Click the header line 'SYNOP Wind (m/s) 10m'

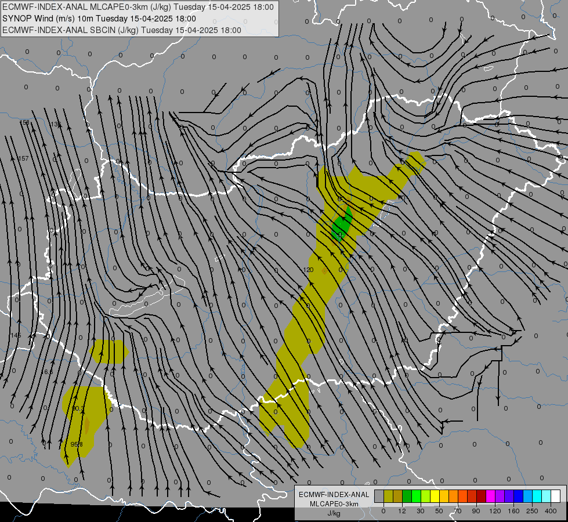tap(48, 19)
